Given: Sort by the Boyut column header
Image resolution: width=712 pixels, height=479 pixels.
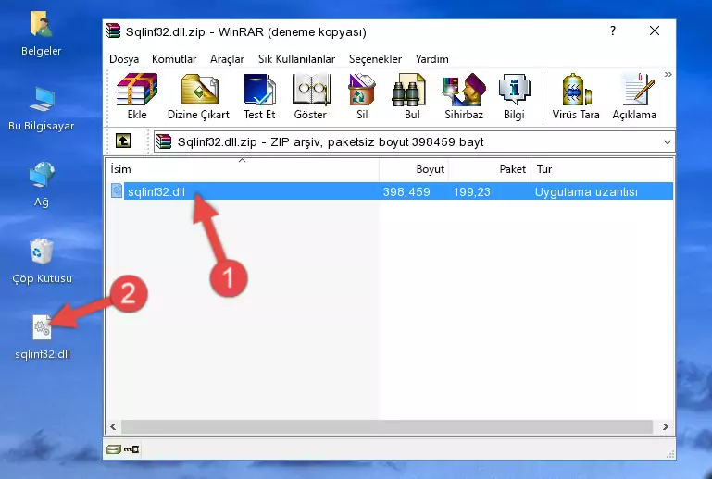Looking at the screenshot, I should pyautogui.click(x=414, y=169).
